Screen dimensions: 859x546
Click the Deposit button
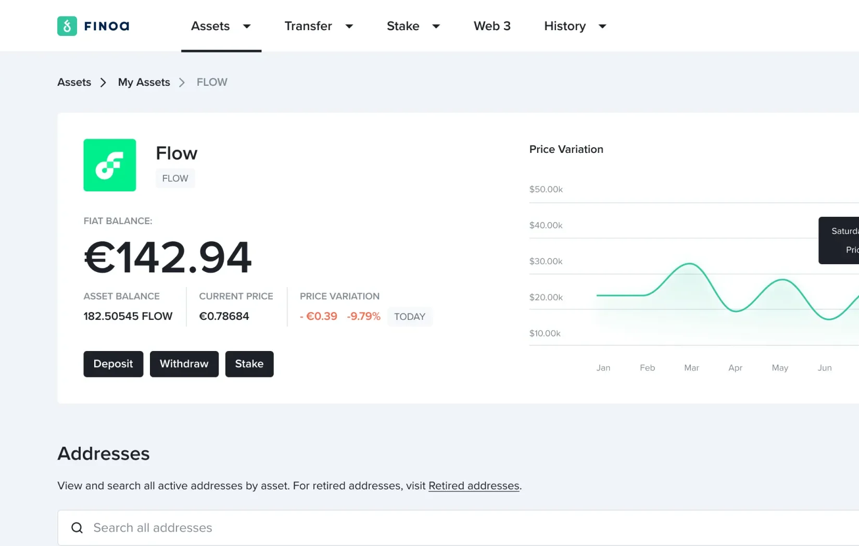click(x=113, y=364)
